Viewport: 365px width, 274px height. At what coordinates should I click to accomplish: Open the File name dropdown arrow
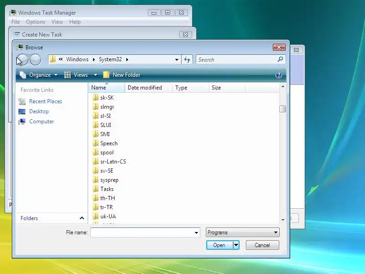196,232
